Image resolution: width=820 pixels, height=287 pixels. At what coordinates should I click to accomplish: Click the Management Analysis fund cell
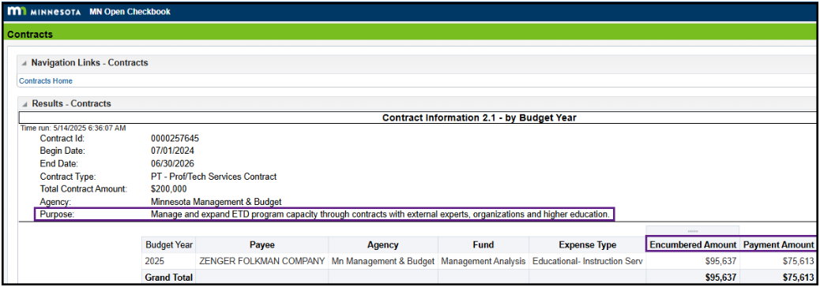point(483,262)
